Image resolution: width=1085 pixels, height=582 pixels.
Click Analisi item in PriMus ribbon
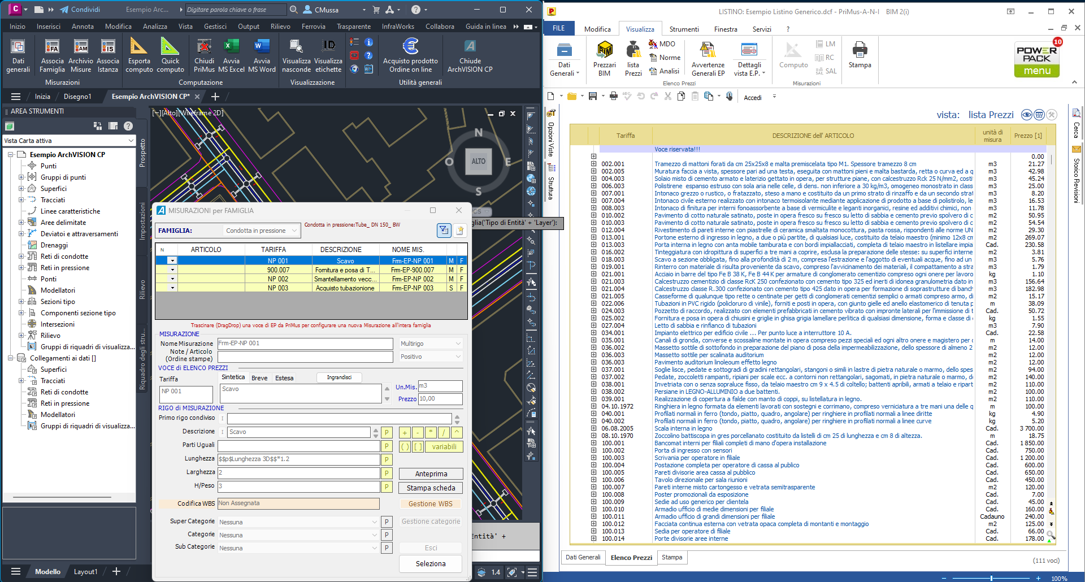(x=665, y=71)
